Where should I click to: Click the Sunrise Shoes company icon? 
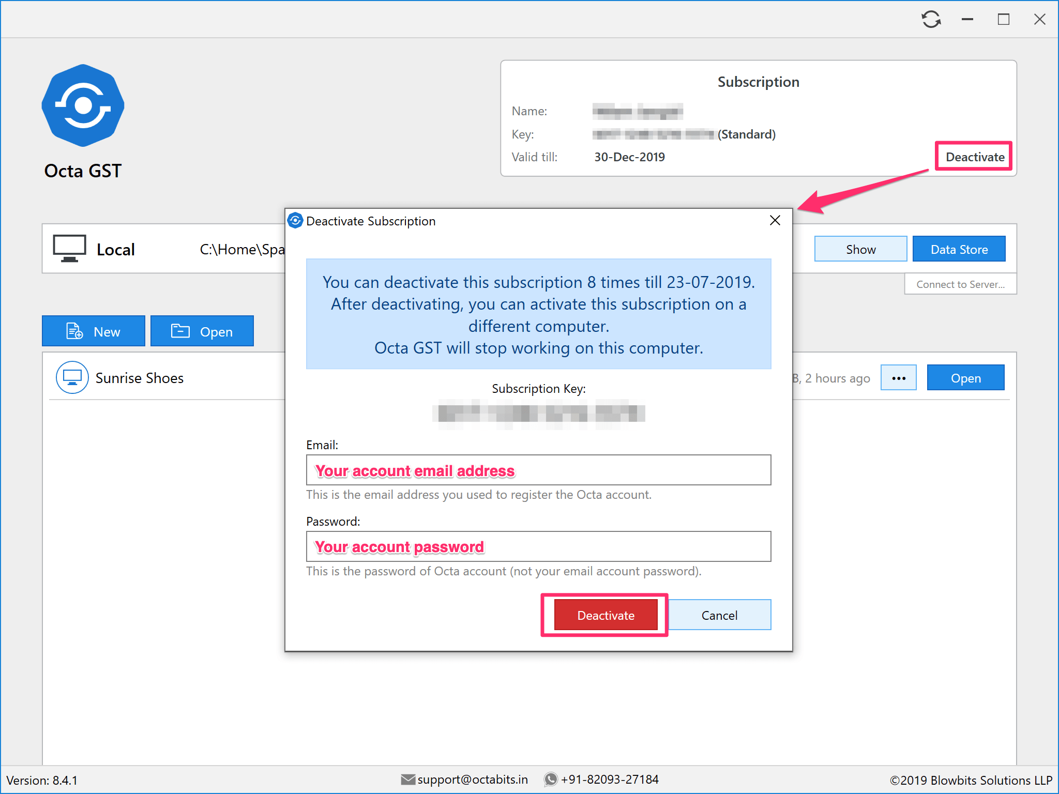tap(72, 378)
